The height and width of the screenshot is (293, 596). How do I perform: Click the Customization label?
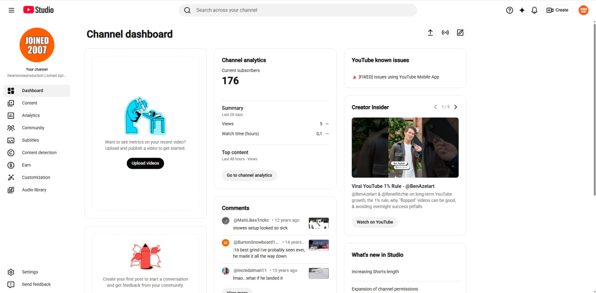coord(36,178)
